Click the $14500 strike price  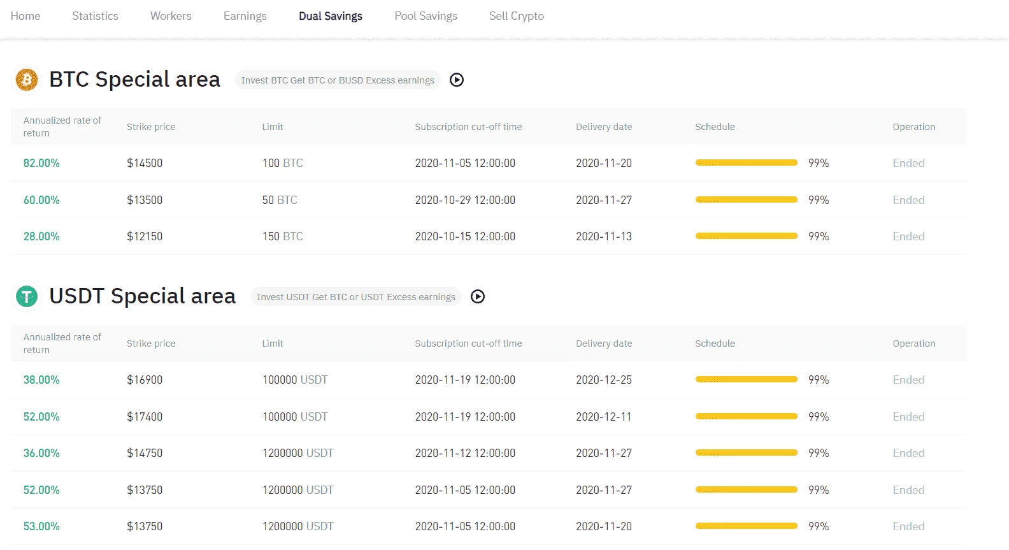click(145, 163)
